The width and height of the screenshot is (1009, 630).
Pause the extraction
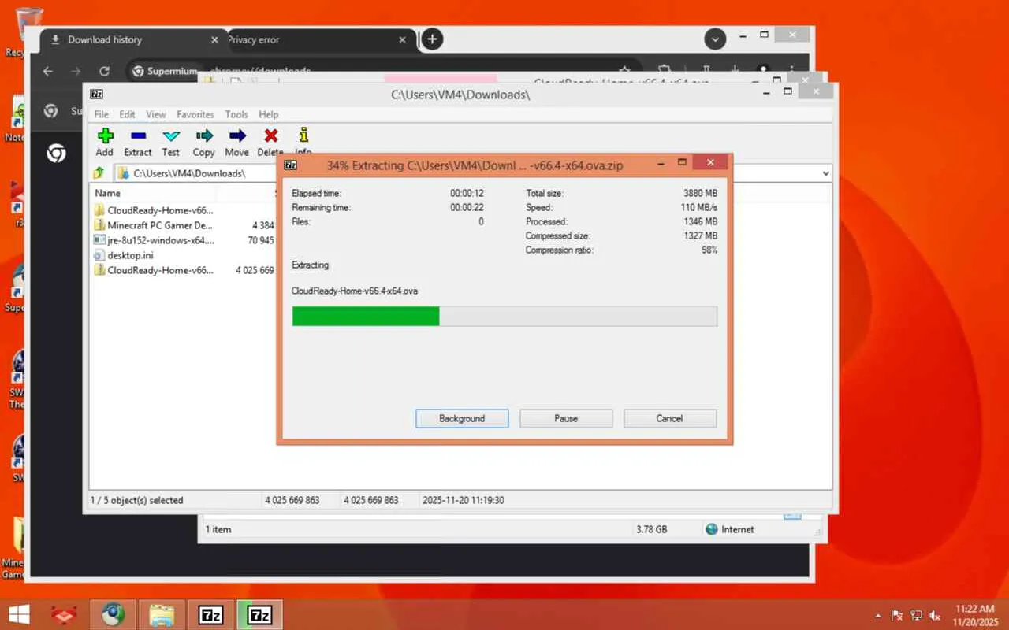coord(566,418)
